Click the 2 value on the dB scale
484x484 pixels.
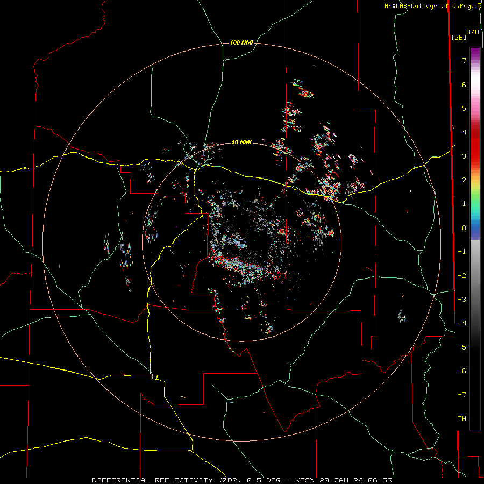coord(464,180)
